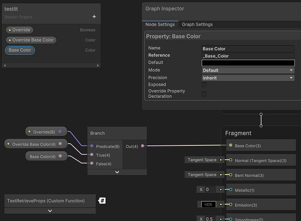Toggle Override Property Declaration checkbox
301x221 pixels.
(x=204, y=94)
